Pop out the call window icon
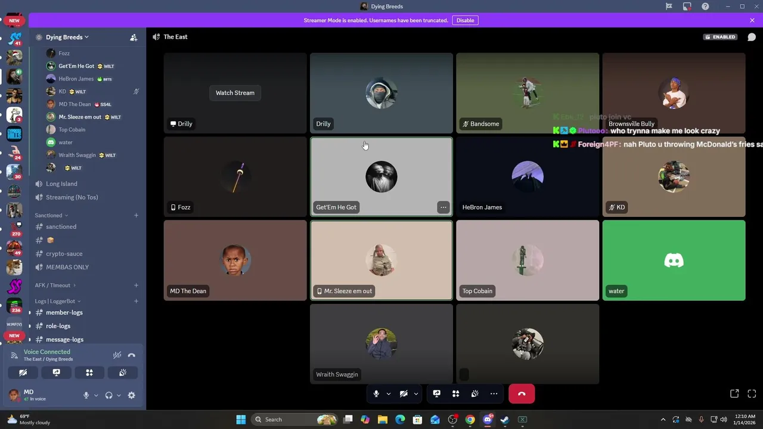 pyautogui.click(x=734, y=394)
